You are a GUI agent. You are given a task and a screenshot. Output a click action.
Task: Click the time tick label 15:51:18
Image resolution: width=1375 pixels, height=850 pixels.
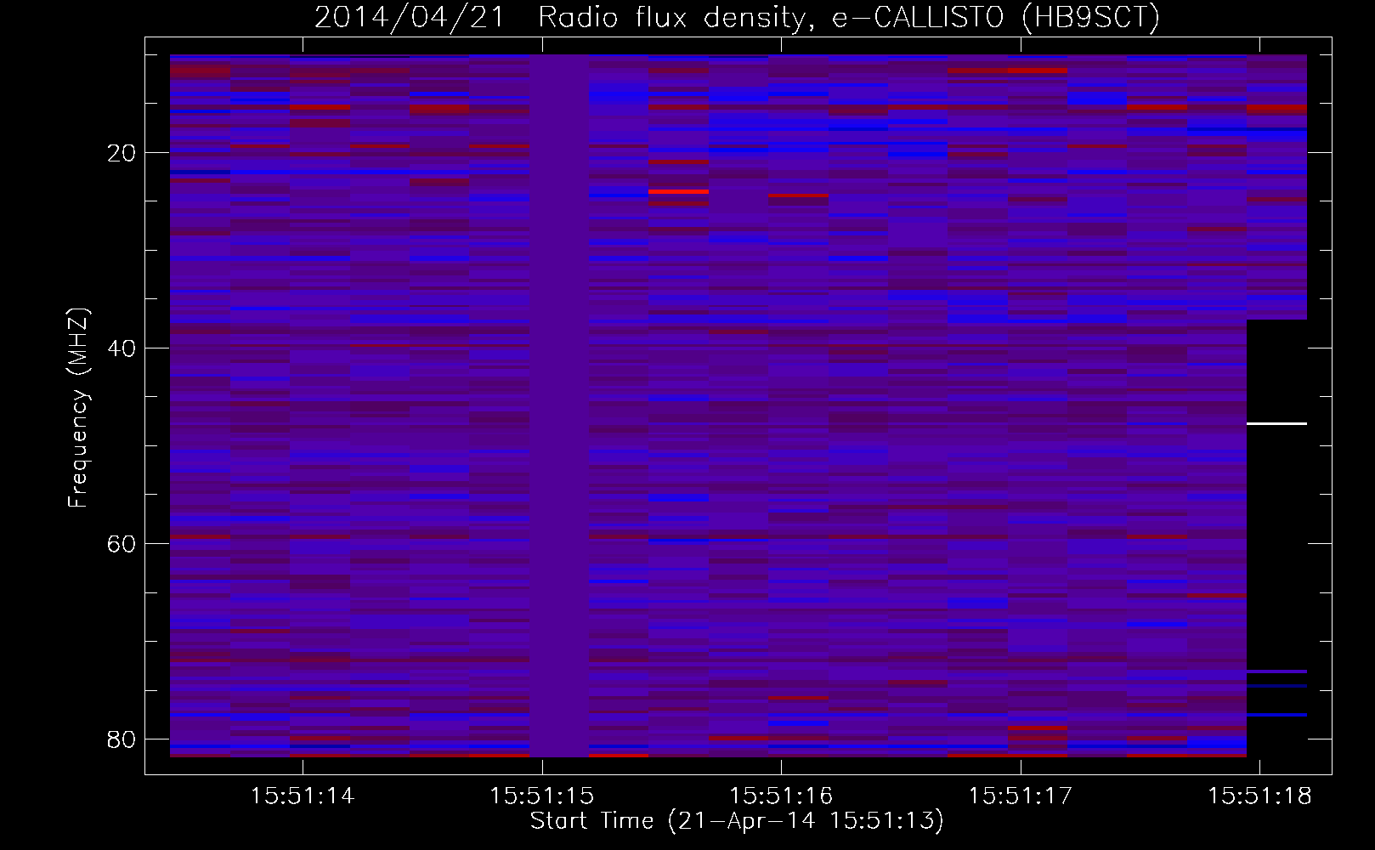pos(1259,796)
